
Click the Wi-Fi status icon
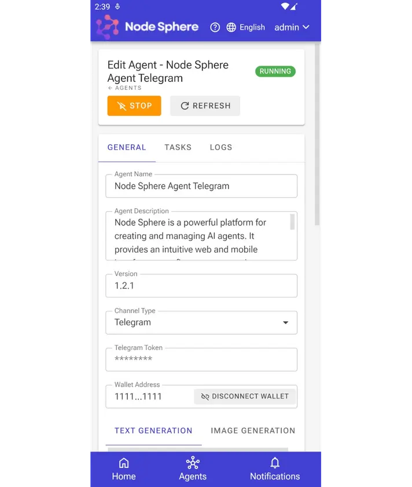285,6
